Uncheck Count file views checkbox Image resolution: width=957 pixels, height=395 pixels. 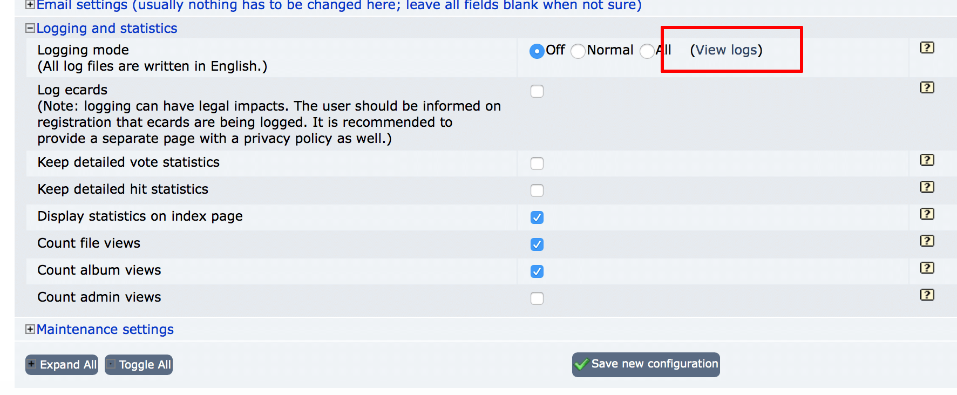537,244
